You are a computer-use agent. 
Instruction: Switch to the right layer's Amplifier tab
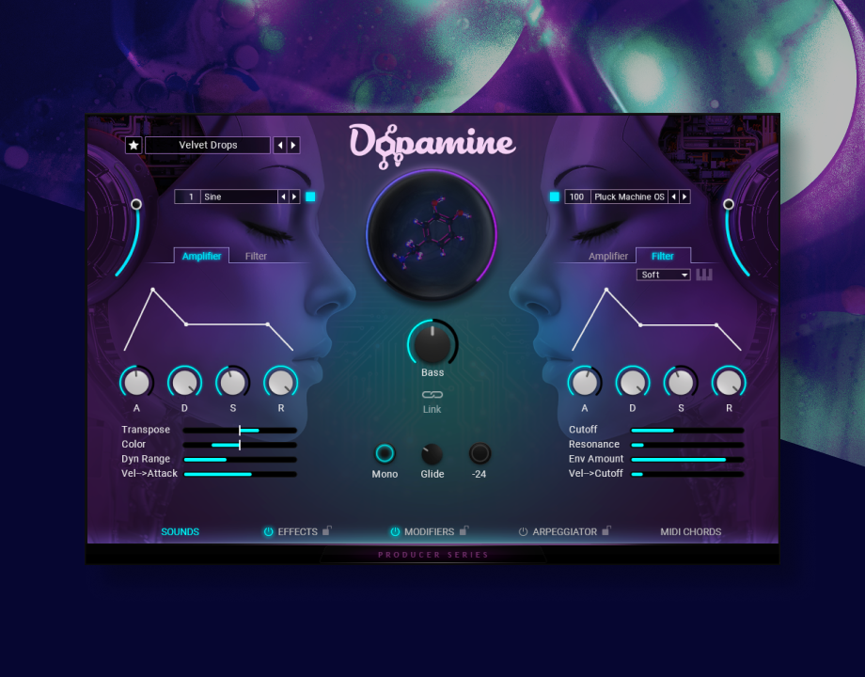pyautogui.click(x=608, y=256)
